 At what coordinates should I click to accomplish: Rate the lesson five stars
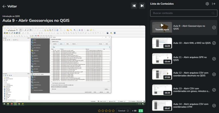coord(113,111)
